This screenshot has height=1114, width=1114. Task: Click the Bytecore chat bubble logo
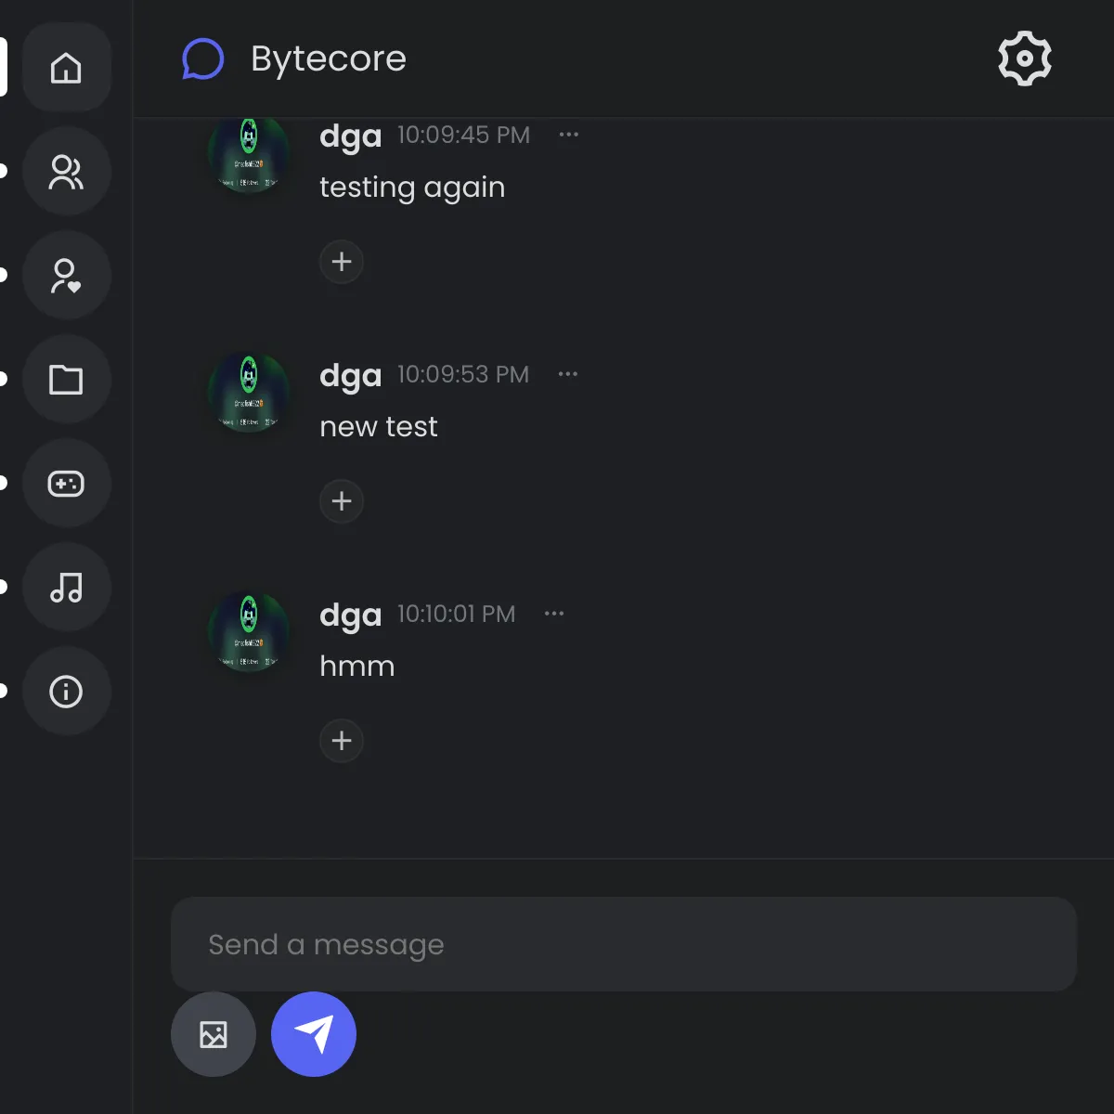pos(202,58)
